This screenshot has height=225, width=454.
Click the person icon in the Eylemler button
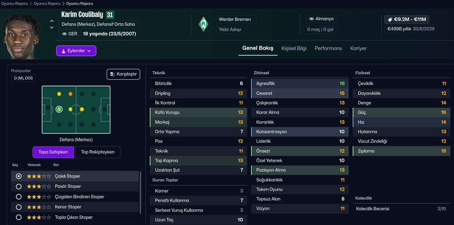[x=63, y=51]
